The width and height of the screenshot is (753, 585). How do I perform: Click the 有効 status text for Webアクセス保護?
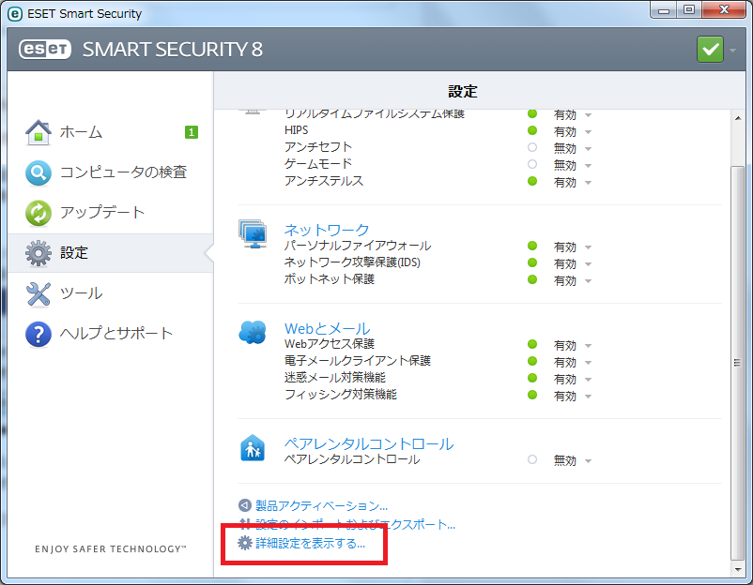[565, 346]
